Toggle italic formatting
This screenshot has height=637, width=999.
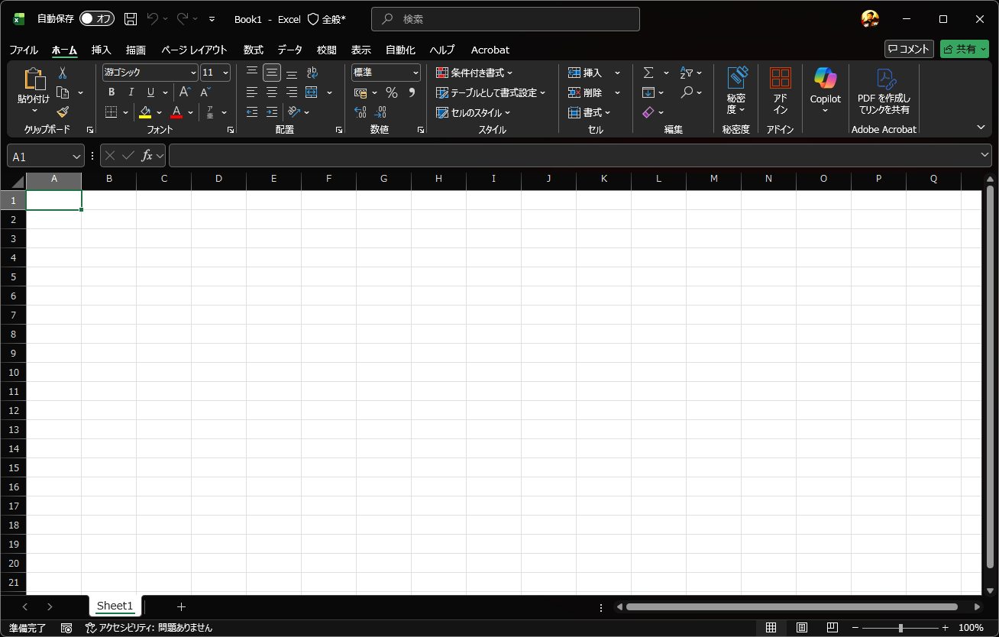tap(131, 92)
